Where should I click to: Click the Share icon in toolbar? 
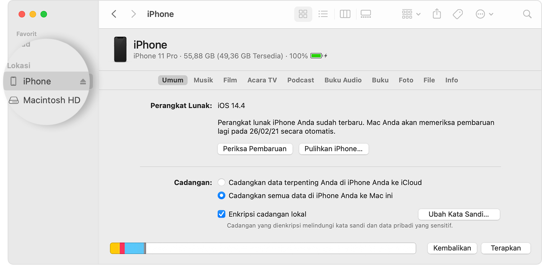[x=437, y=14]
